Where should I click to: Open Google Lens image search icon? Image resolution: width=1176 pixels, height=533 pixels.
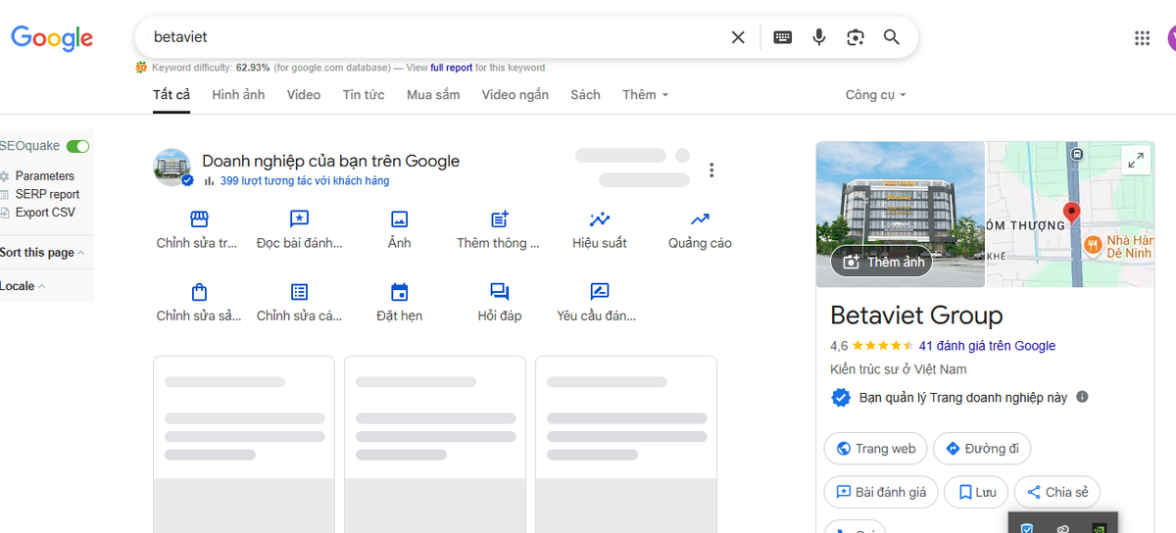tap(856, 37)
